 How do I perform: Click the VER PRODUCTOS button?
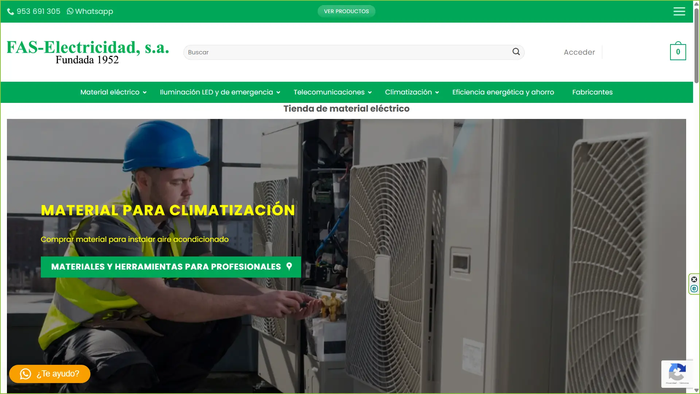(346, 11)
